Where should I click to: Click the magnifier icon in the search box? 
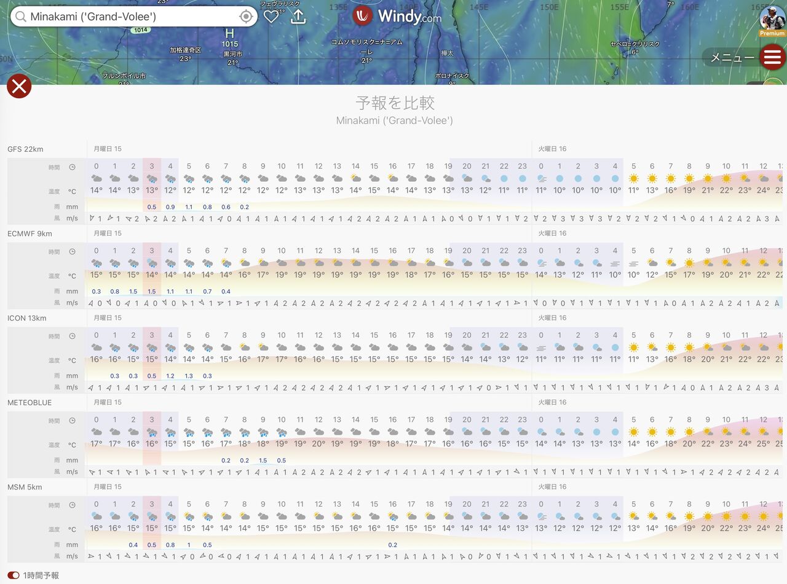tap(20, 17)
